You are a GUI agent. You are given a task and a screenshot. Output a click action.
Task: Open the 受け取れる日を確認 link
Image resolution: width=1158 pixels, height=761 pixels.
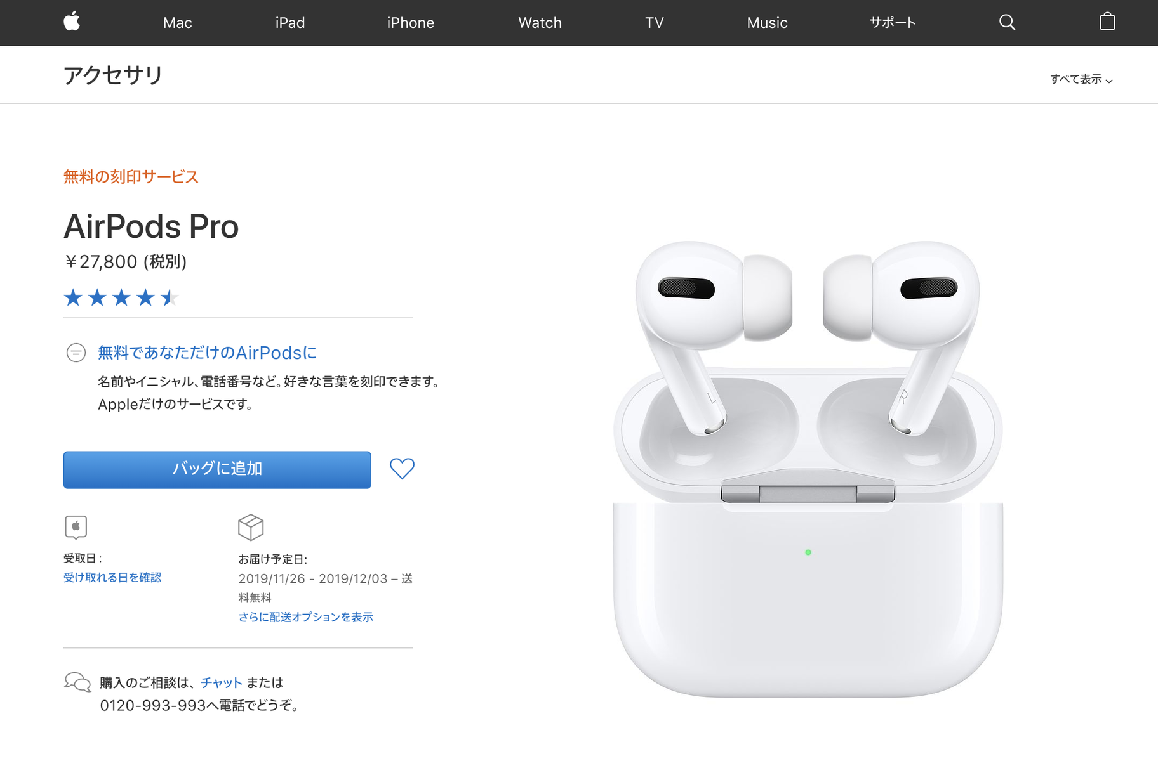[112, 577]
